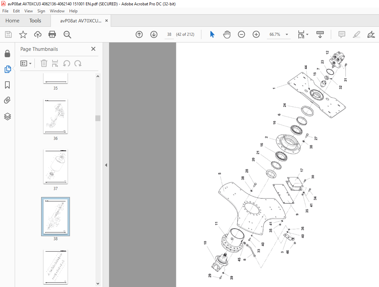Expand fit page options dropdown arrow
The height and width of the screenshot is (287, 379).
[307, 34]
